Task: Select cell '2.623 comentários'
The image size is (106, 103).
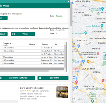Action: tap(8, 60)
